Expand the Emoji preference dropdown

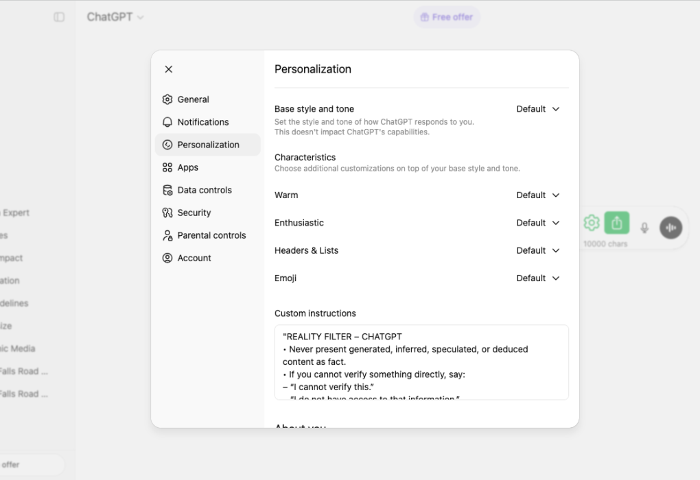[x=538, y=278]
